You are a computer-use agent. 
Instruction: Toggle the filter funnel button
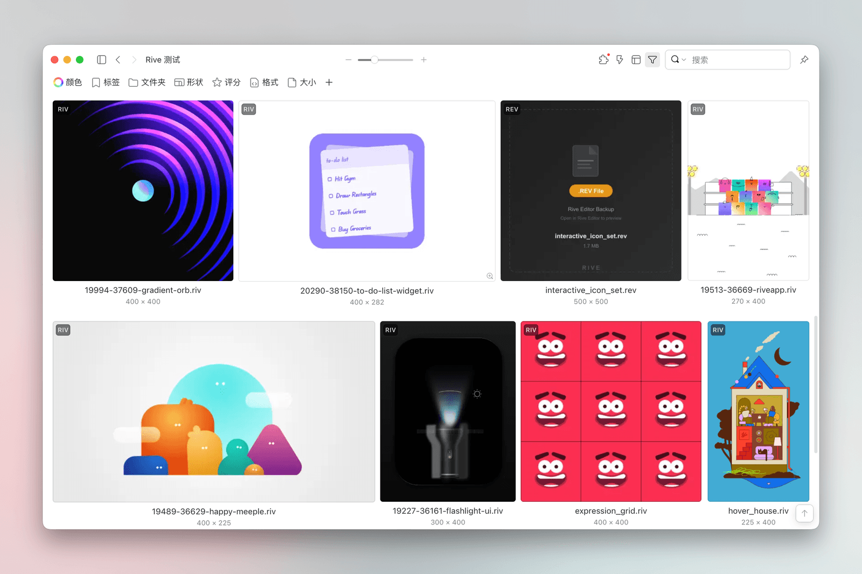652,60
